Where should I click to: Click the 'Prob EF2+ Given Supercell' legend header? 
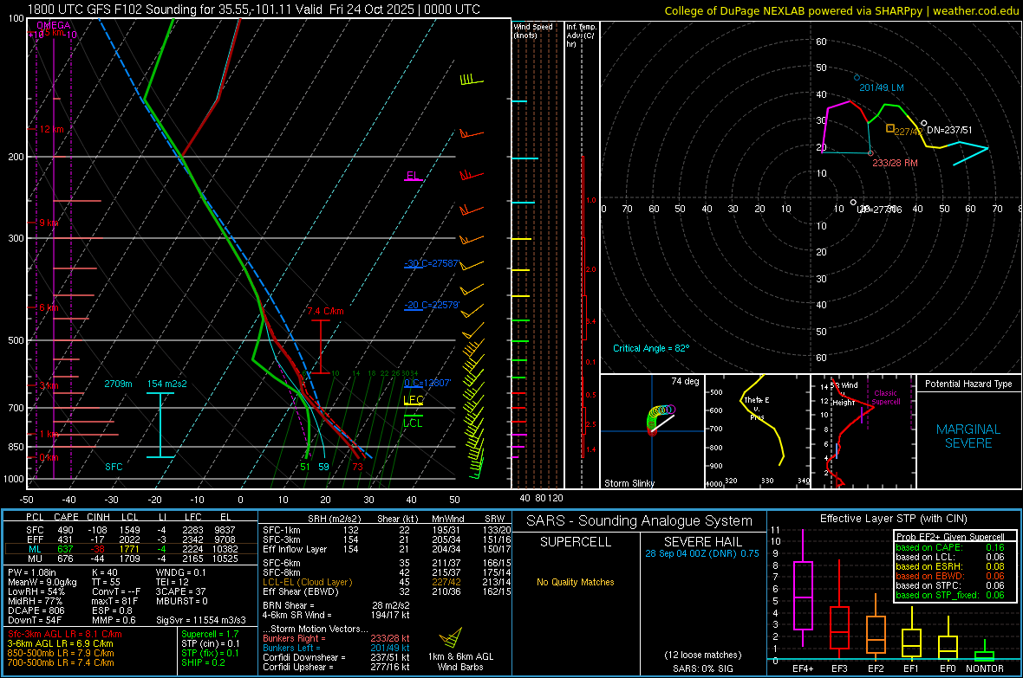(x=950, y=537)
